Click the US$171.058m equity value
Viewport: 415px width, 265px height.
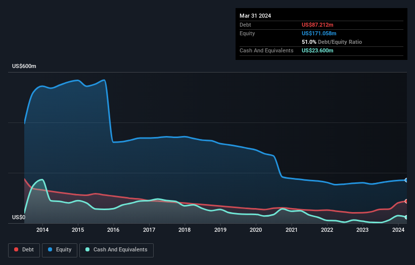[319, 33]
